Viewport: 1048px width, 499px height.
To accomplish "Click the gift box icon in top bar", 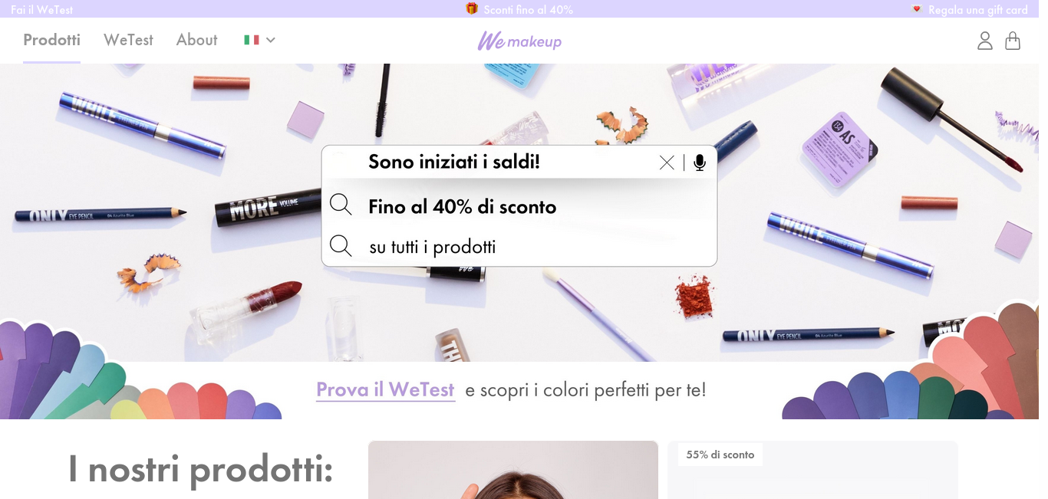I will point(472,8).
